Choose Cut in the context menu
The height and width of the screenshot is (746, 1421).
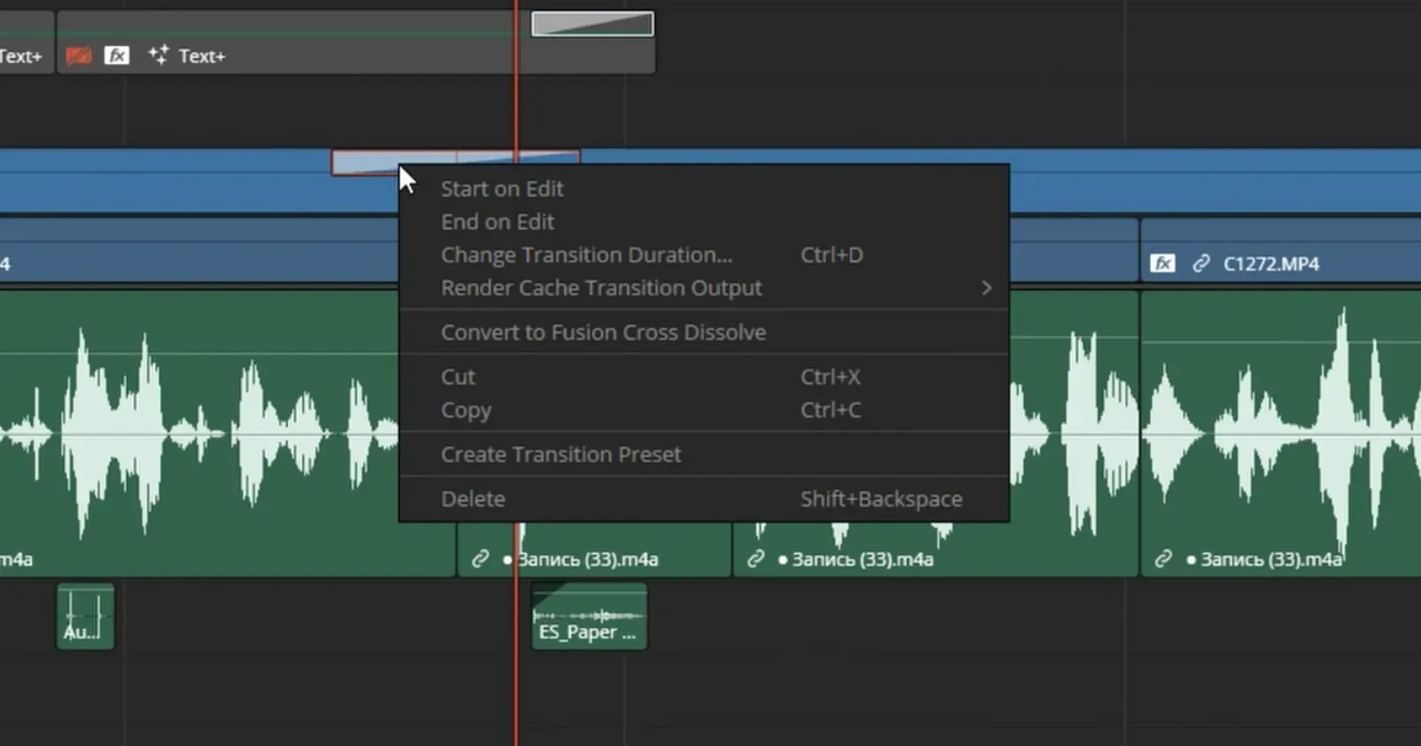(x=703, y=377)
